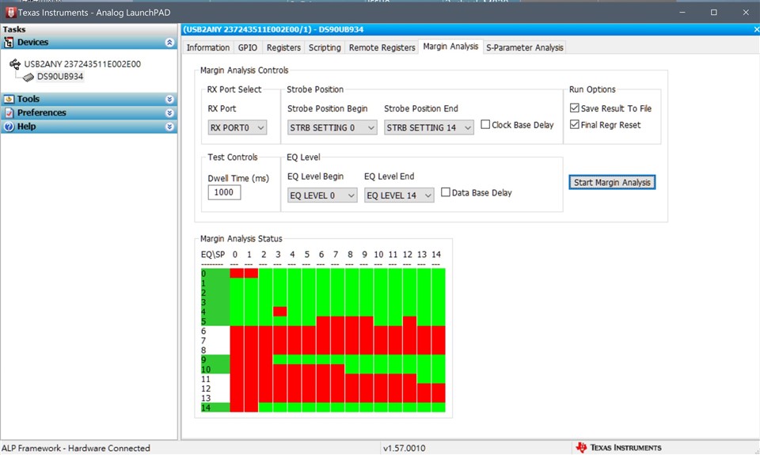Toggle the Data Base Delay checkbox
This screenshot has width=760, height=455.
[446, 192]
